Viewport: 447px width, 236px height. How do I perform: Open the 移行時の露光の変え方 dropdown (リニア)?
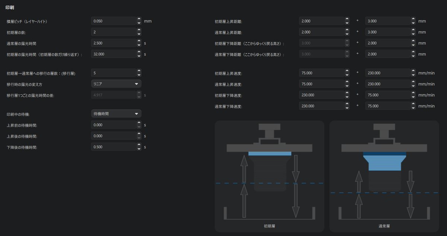click(x=116, y=84)
